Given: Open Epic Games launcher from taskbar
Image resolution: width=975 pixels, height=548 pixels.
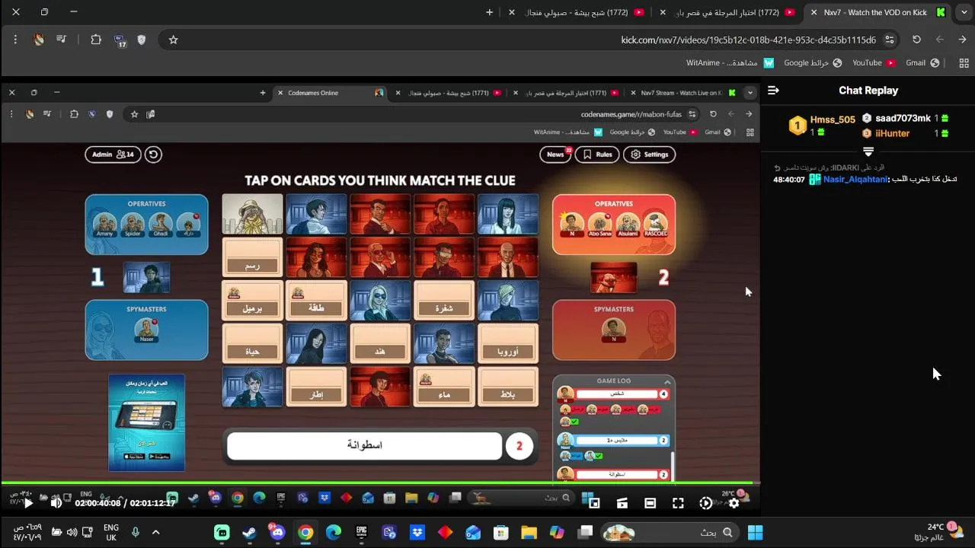Looking at the screenshot, I should (x=362, y=533).
